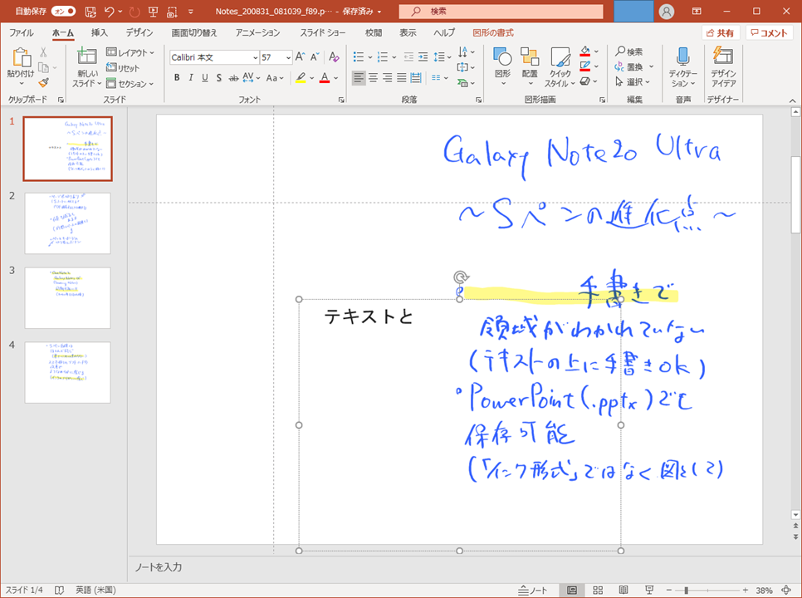Viewport: 802px width, 598px height.
Task: Start slideshow from beginning icon in title bar
Action: 153,12
